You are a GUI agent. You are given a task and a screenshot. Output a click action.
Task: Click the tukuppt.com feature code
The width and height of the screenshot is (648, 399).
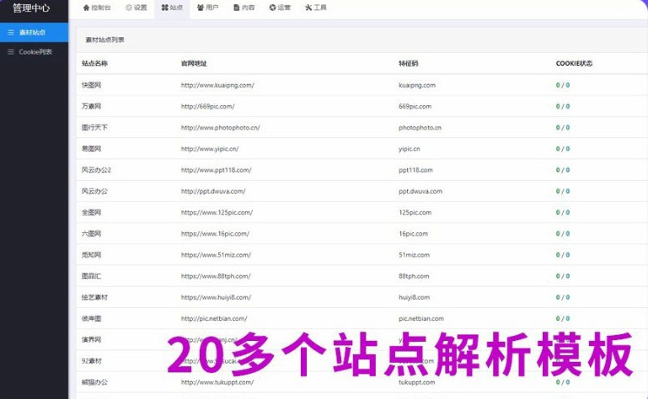416,382
